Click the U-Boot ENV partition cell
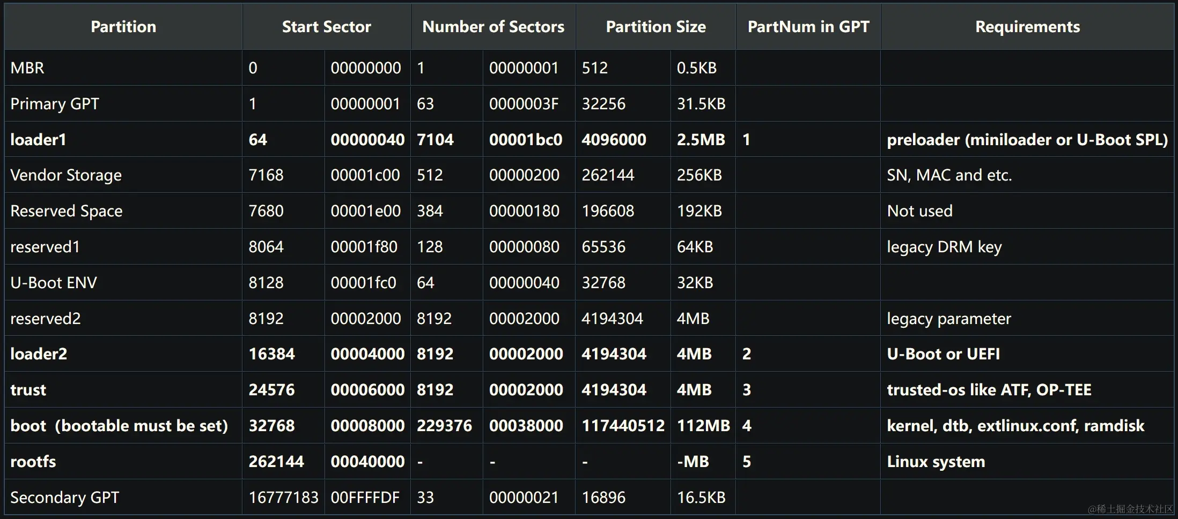The height and width of the screenshot is (519, 1178). click(x=54, y=283)
